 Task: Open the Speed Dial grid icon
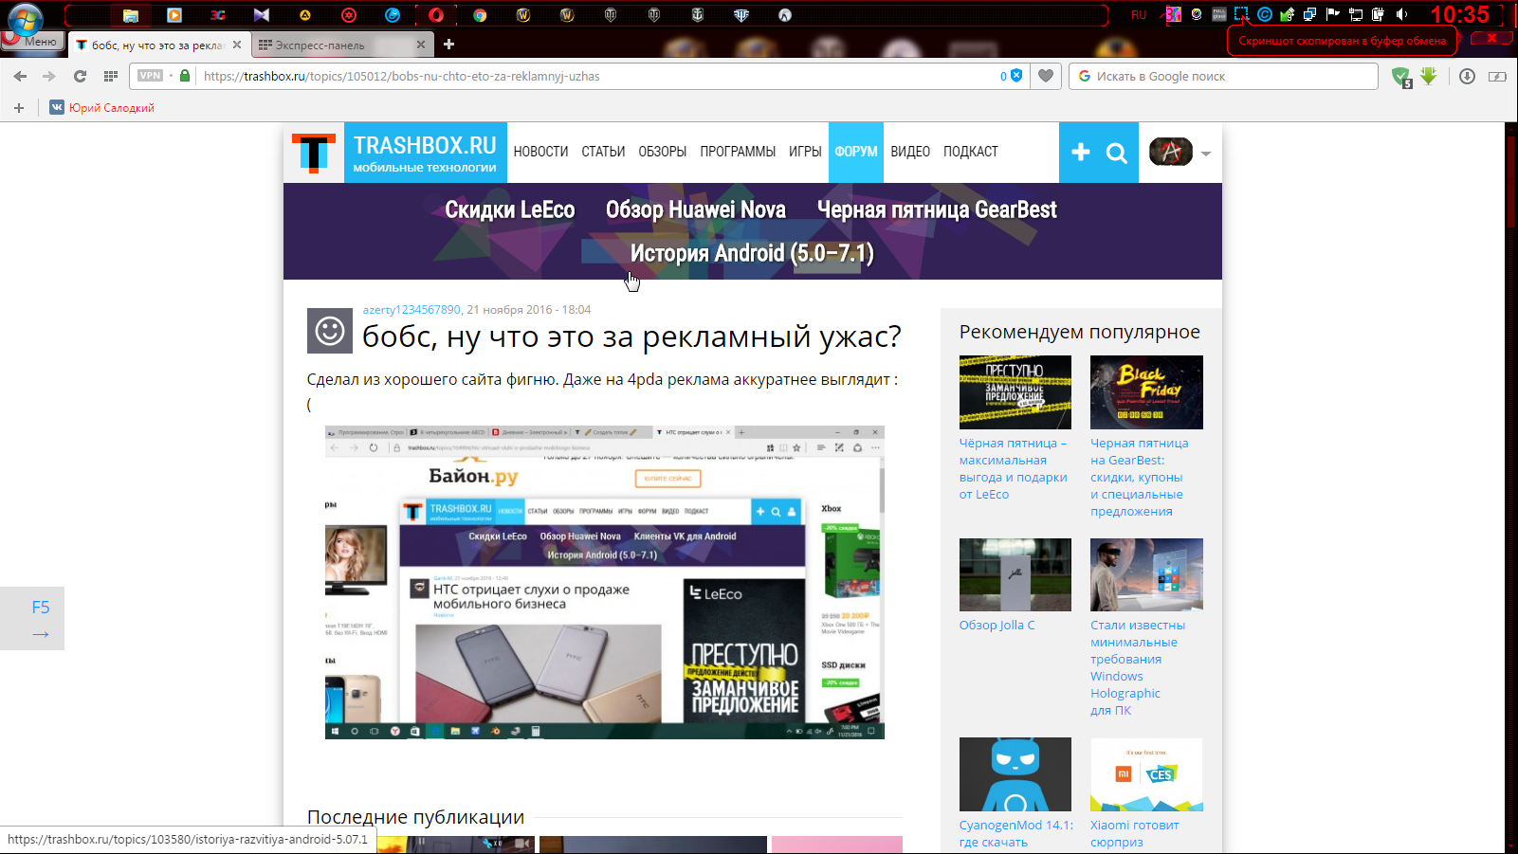click(111, 76)
